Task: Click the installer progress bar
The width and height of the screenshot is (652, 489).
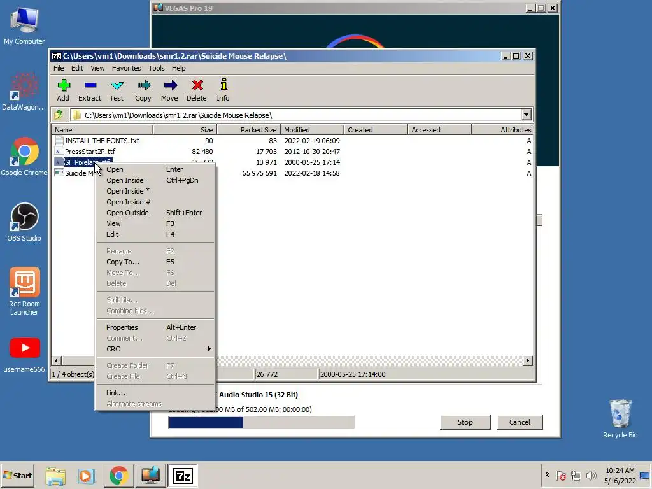Action: coord(262,422)
